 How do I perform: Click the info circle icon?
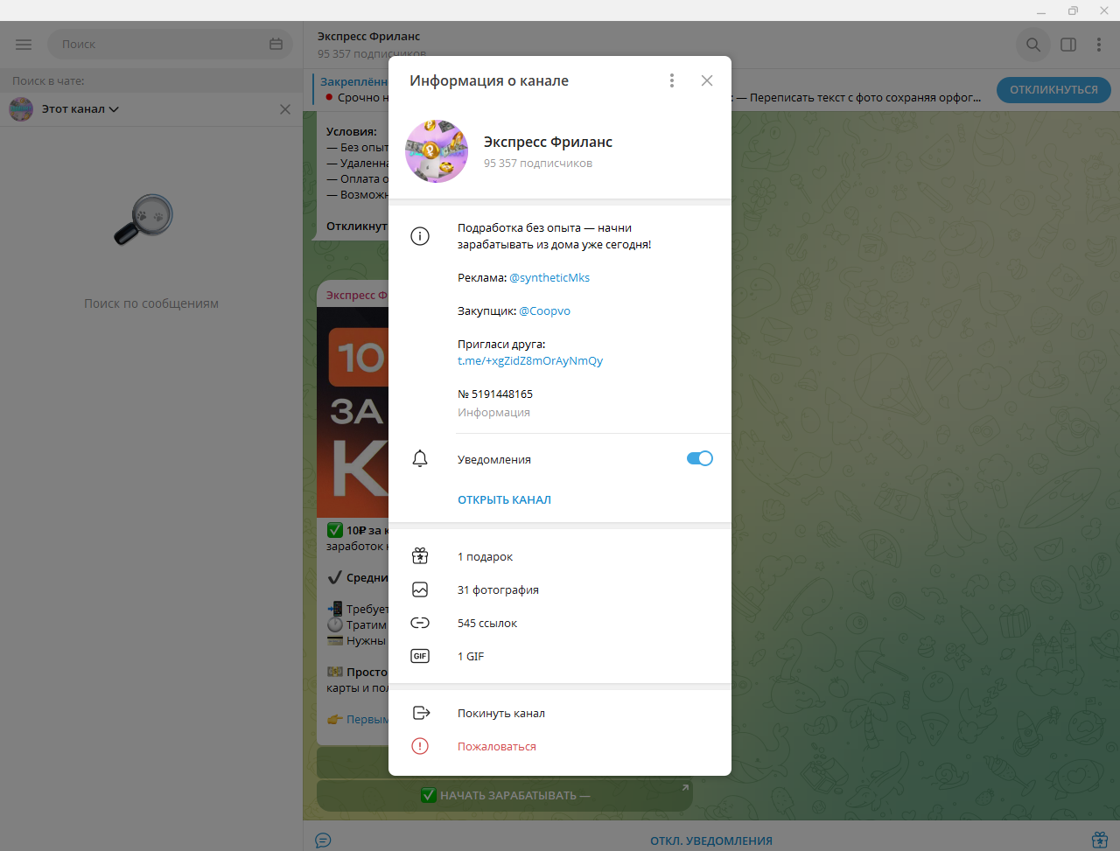tap(420, 236)
